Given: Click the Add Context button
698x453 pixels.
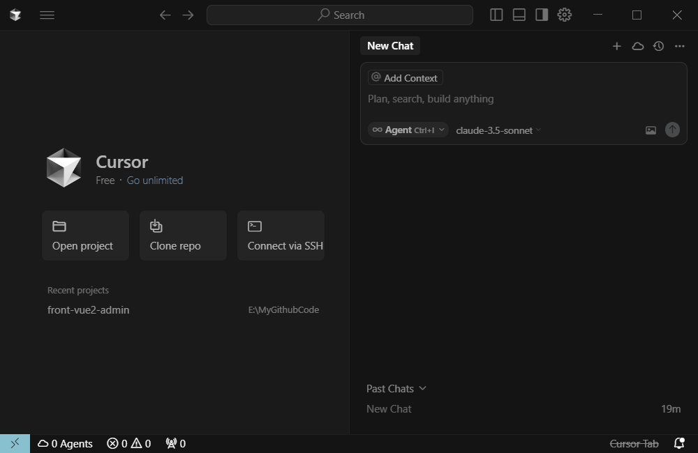Looking at the screenshot, I should (405, 78).
